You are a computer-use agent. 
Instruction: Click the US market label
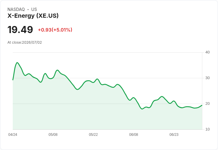[x=34, y=9]
